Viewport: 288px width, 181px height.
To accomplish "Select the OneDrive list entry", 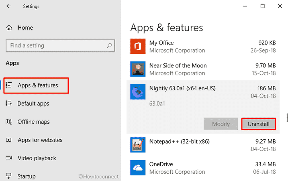I will tap(203, 168).
